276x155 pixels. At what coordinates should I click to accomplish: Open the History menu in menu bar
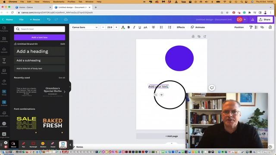tap(46, 2)
